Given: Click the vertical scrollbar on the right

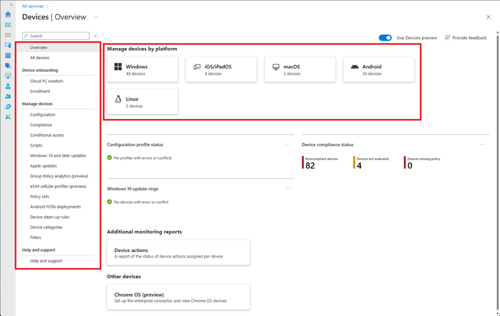Looking at the screenshot, I should pyautogui.click(x=497, y=172).
